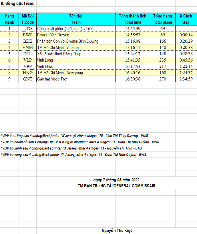Click the VPP team code cell
The height and width of the screenshot is (234, 197).
coord(28,66)
